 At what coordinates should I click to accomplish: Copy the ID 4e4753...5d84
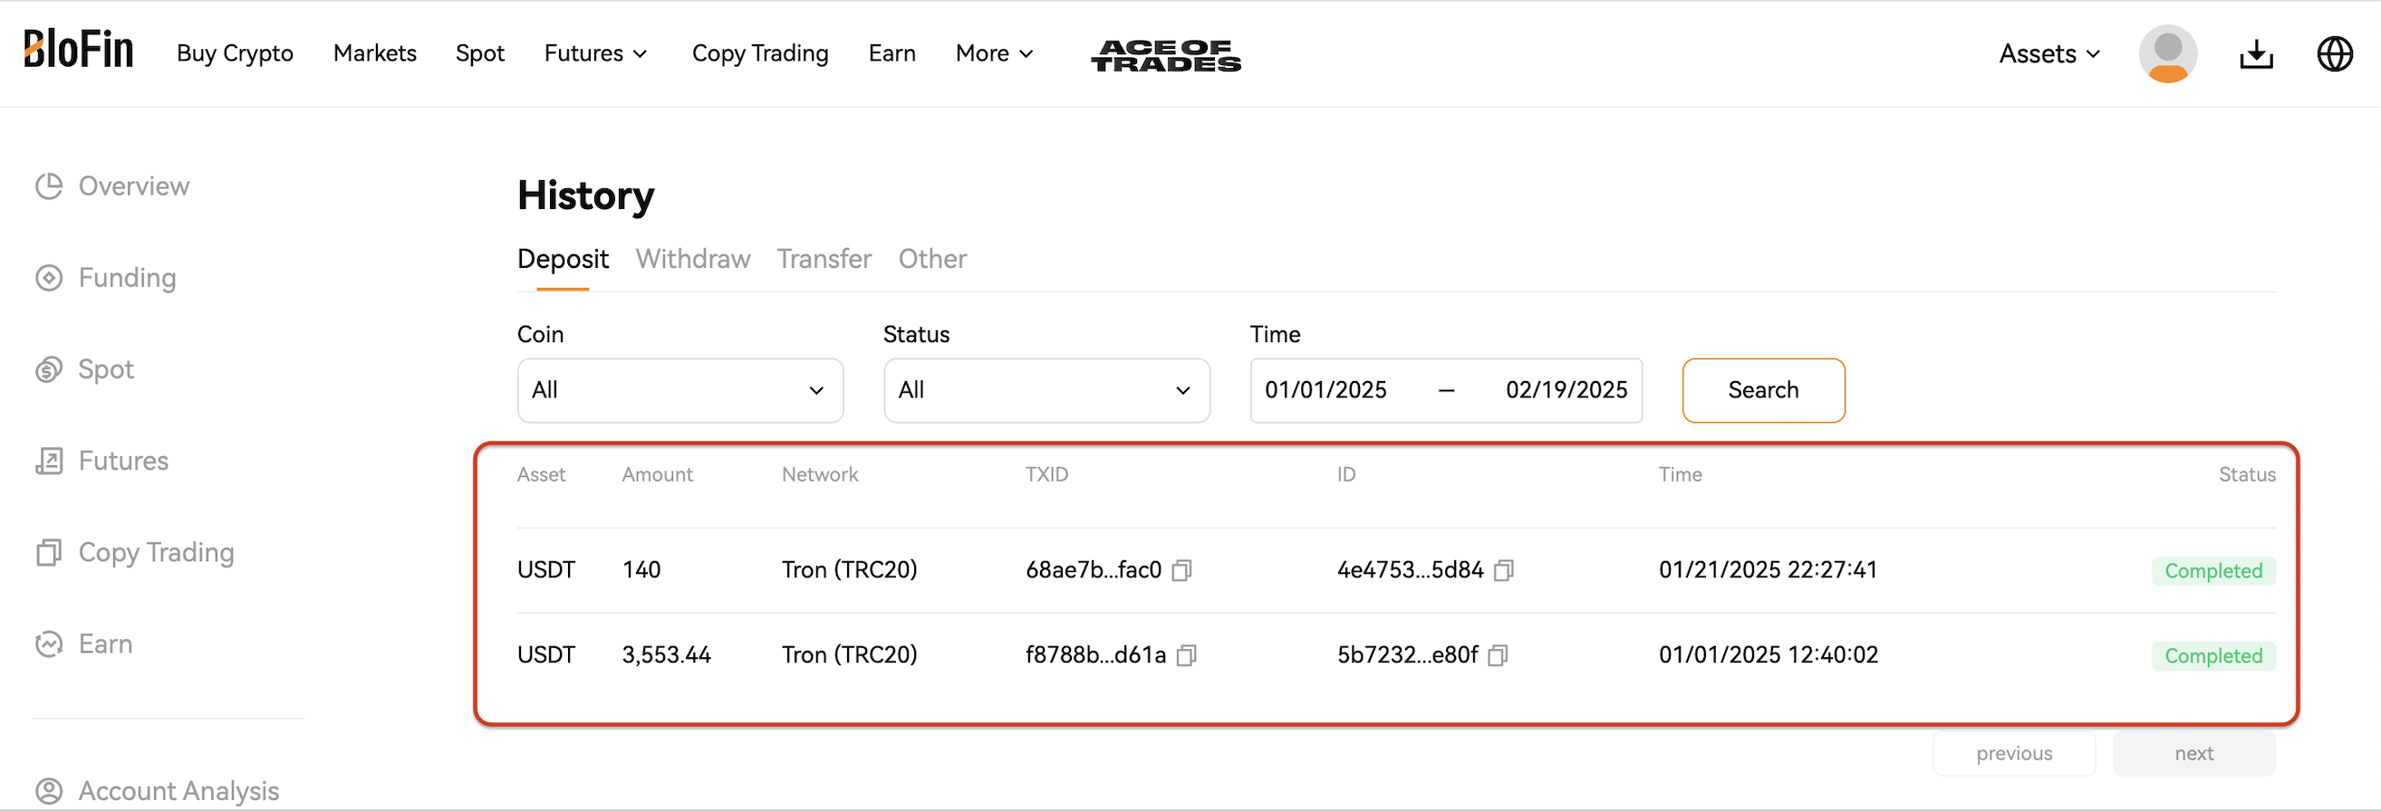click(1504, 571)
